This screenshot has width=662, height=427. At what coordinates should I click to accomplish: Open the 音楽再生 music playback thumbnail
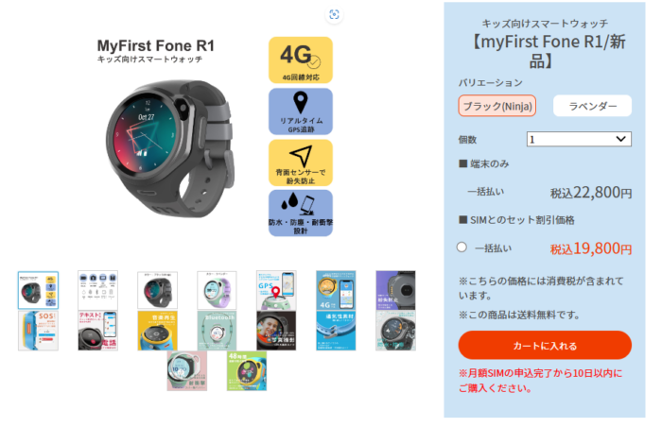click(x=158, y=331)
